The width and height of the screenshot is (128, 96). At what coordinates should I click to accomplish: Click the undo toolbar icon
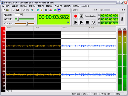24,10
